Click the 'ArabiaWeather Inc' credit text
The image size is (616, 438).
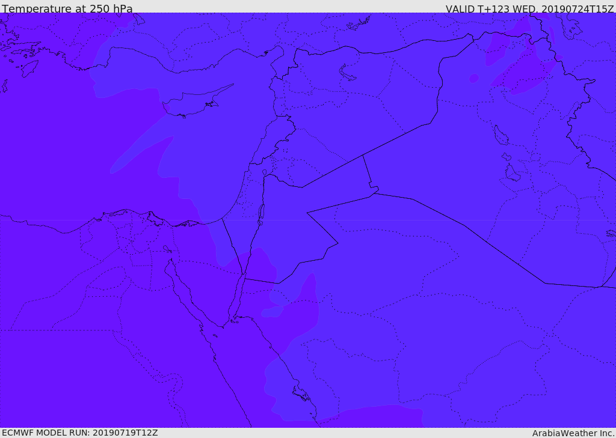coord(573,433)
